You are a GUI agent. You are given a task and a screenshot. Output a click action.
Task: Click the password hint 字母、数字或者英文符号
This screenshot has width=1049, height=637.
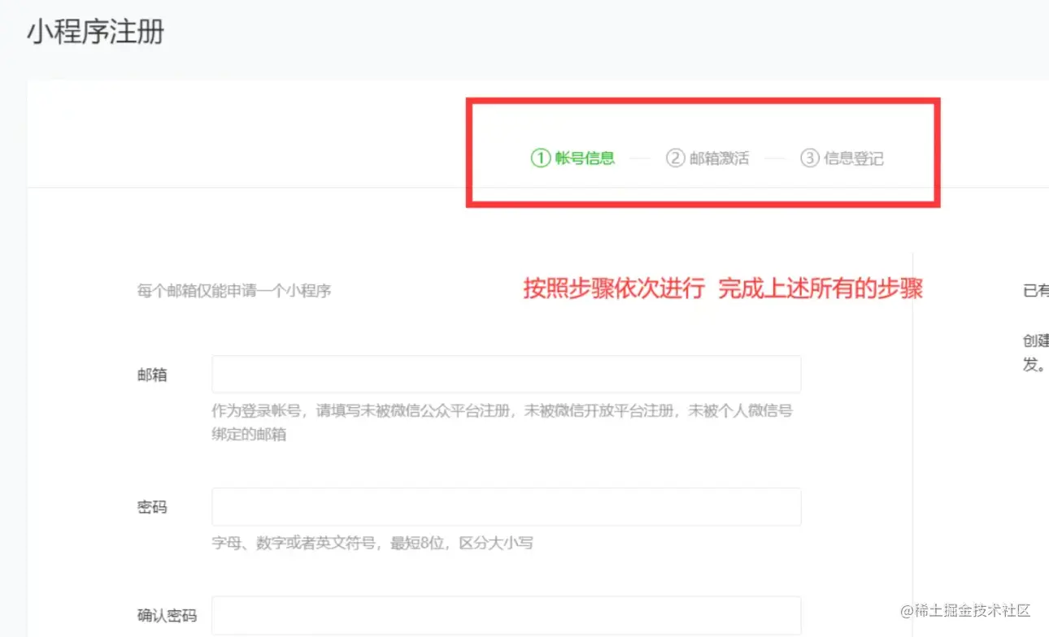coord(372,543)
